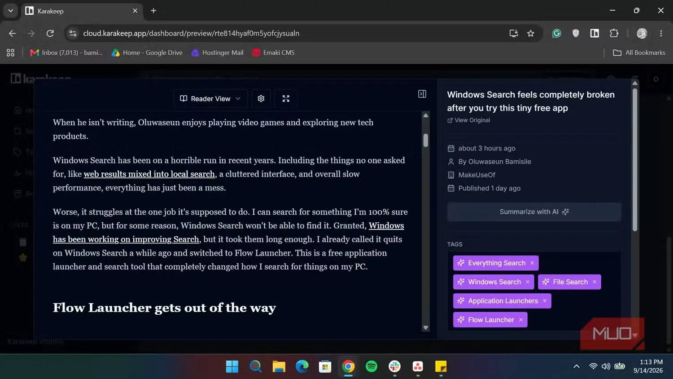The width and height of the screenshot is (673, 379).
Task: Click Summarize with AI button
Action: point(534,212)
